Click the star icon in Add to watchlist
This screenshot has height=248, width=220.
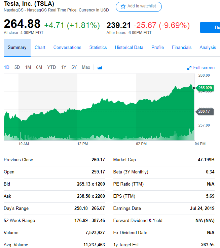123,6
